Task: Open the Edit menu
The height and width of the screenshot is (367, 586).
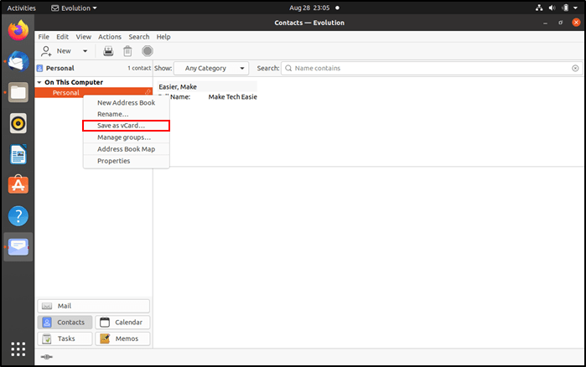Action: click(x=62, y=37)
